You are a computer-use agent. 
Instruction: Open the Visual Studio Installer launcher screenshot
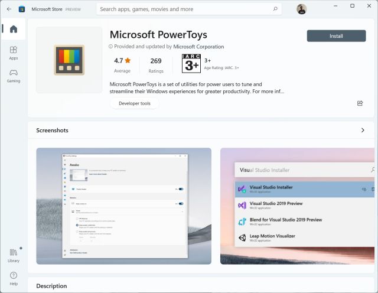pos(297,206)
